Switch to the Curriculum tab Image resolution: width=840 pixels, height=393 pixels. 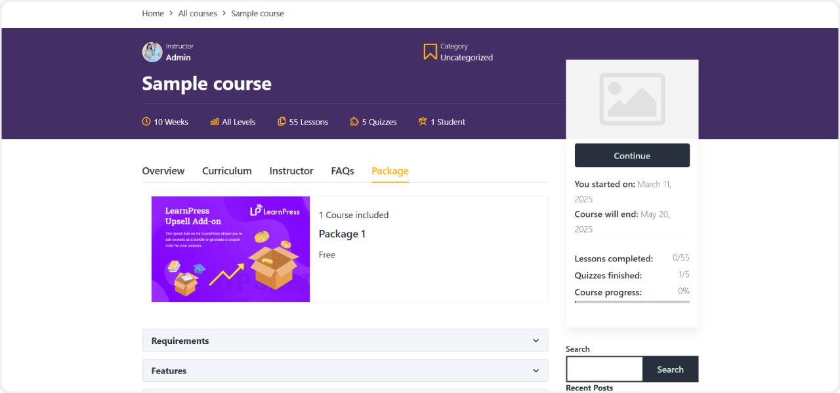click(x=226, y=171)
